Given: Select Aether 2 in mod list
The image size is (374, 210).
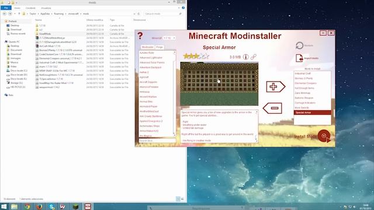Looking at the screenshot, I should tap(144, 72).
